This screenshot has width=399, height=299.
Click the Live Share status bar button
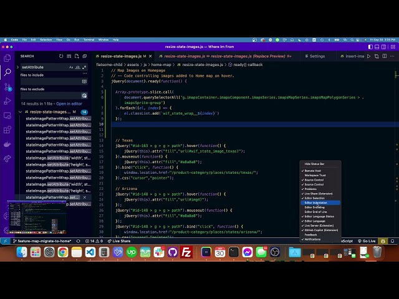[x=119, y=241]
